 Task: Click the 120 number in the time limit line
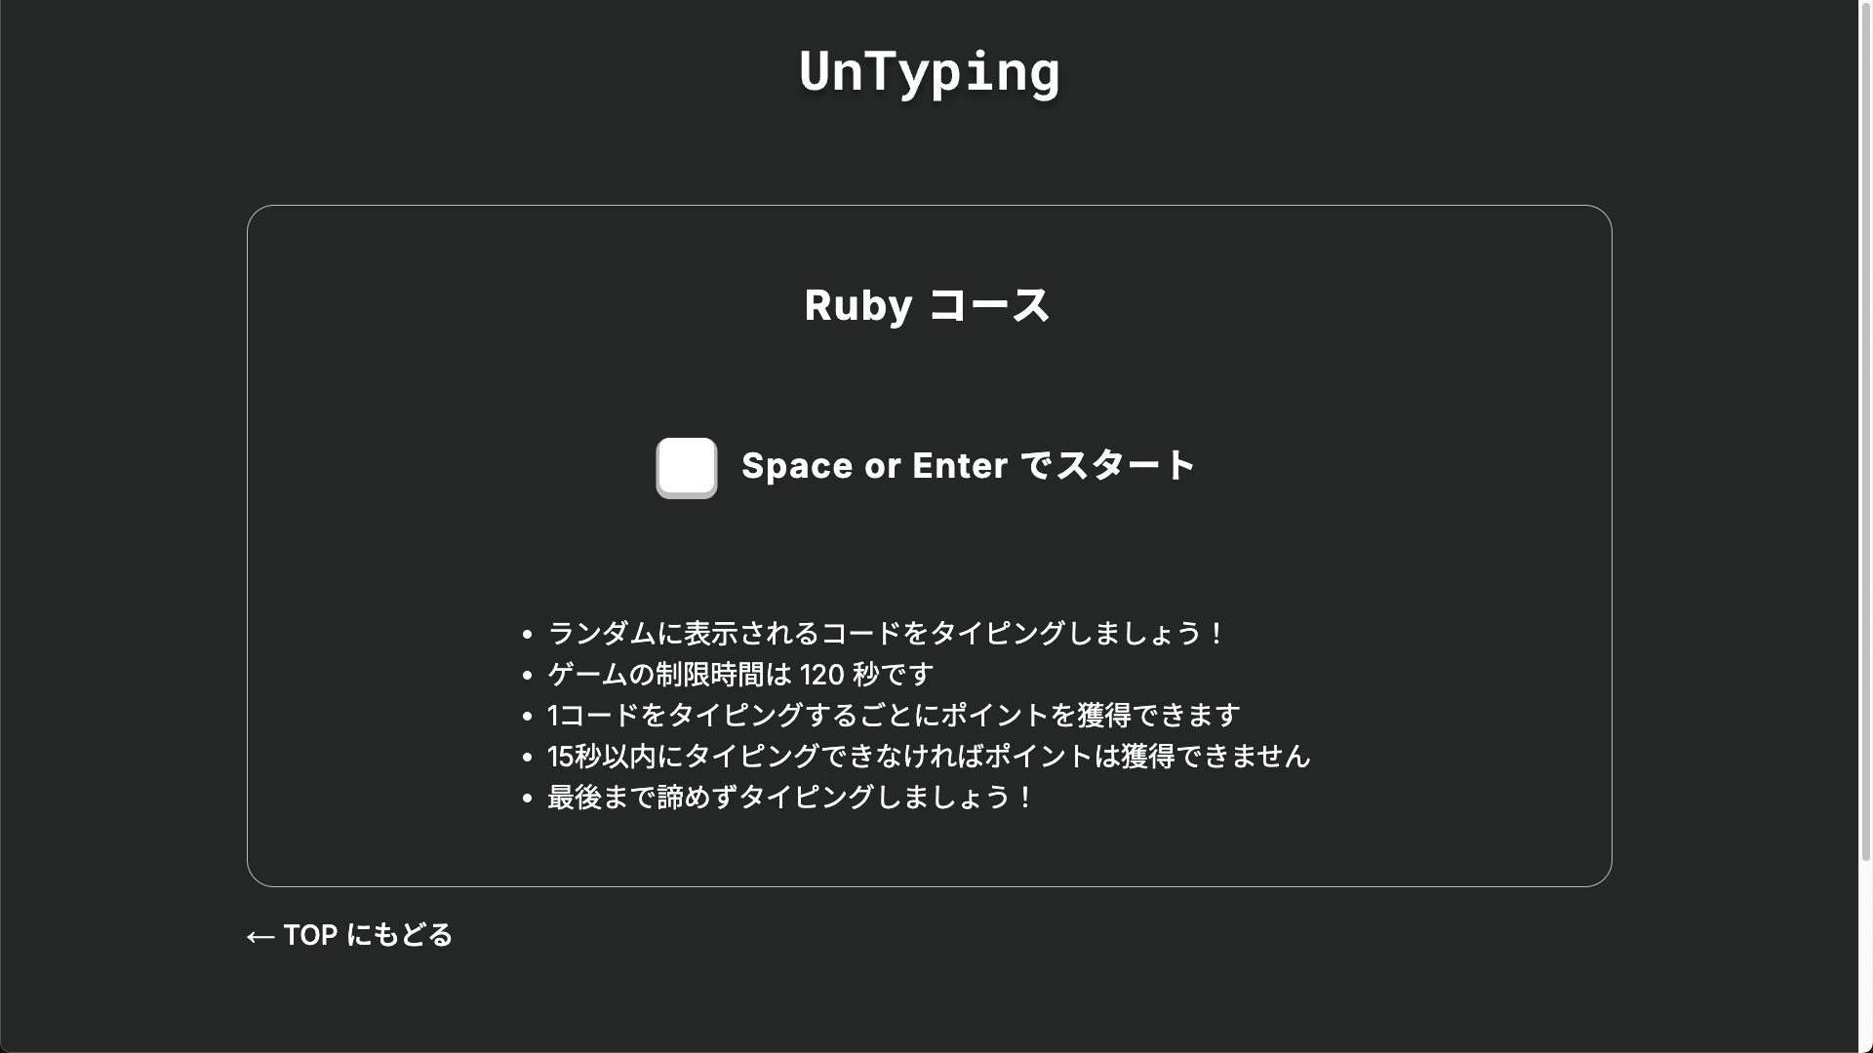click(821, 675)
